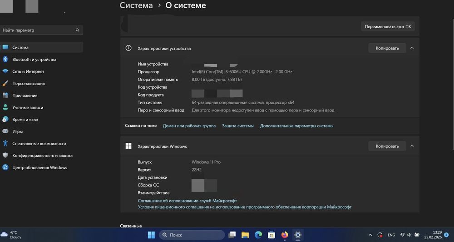
Task: Launch Firefox from the taskbar
Action: click(x=285, y=235)
